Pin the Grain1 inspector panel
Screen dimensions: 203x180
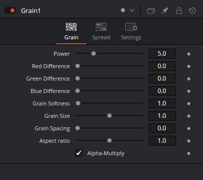(165, 11)
